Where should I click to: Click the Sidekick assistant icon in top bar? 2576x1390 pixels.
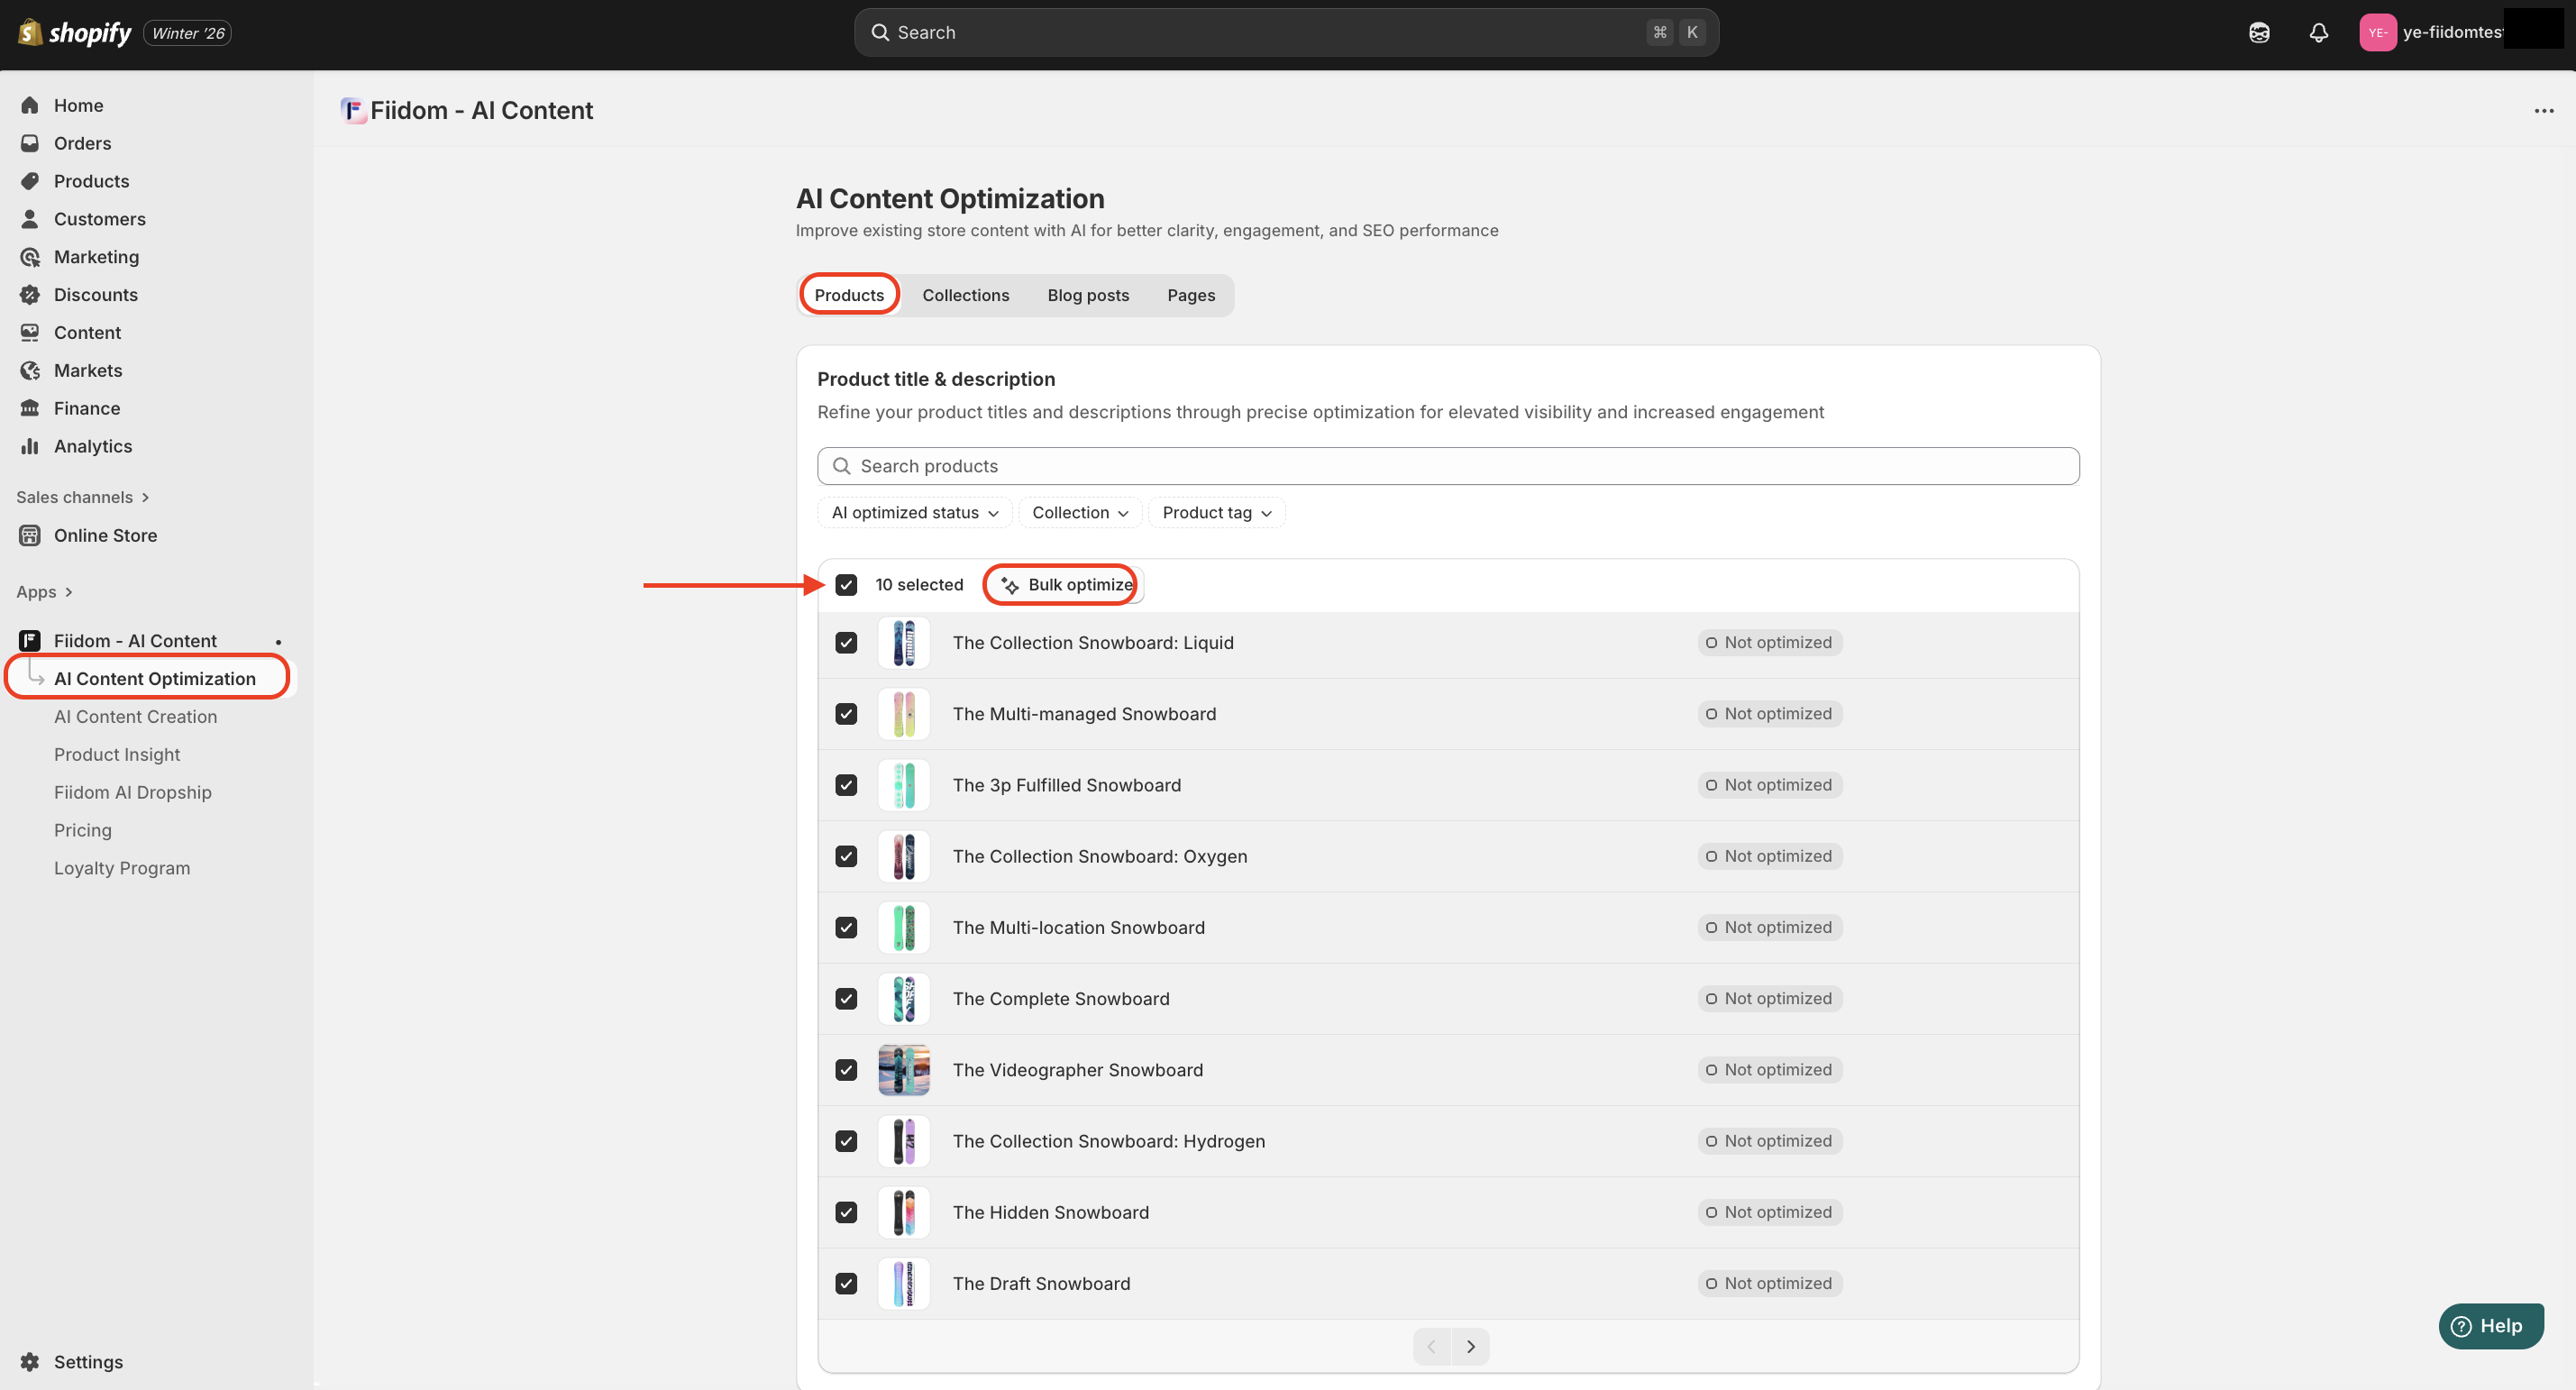[2259, 32]
